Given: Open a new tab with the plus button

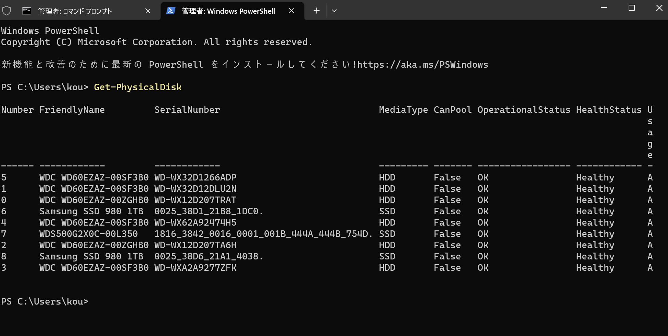Looking at the screenshot, I should click(316, 11).
